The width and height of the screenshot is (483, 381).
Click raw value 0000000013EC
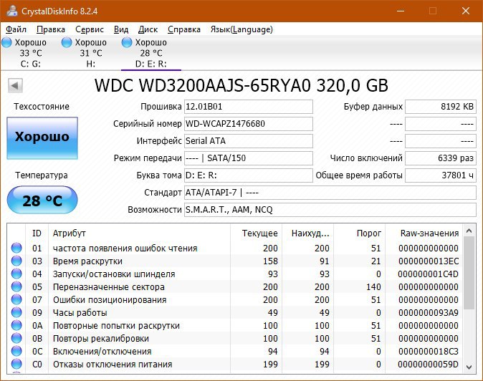coord(429,261)
